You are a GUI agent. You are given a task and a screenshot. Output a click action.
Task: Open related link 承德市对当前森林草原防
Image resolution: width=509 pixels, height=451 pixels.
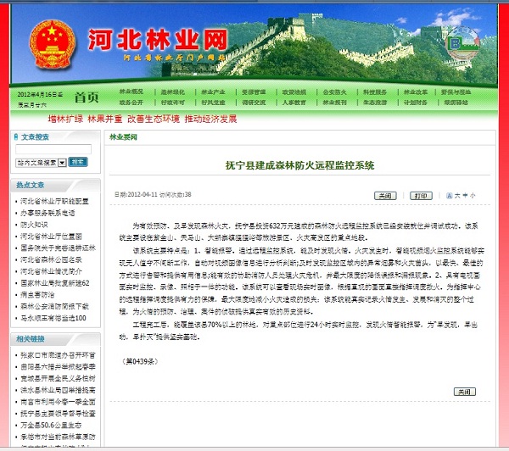click(58, 437)
